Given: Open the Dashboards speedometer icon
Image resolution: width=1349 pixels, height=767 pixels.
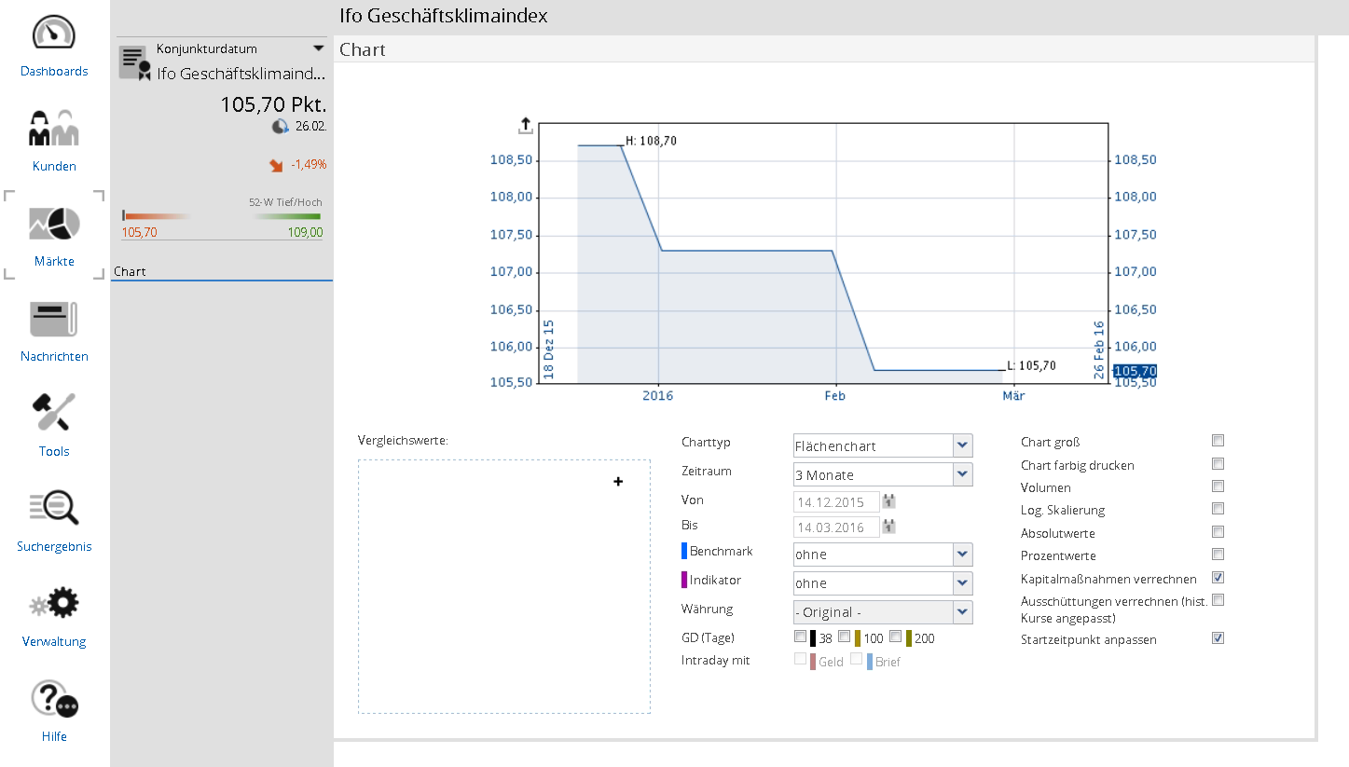Looking at the screenshot, I should point(54,34).
